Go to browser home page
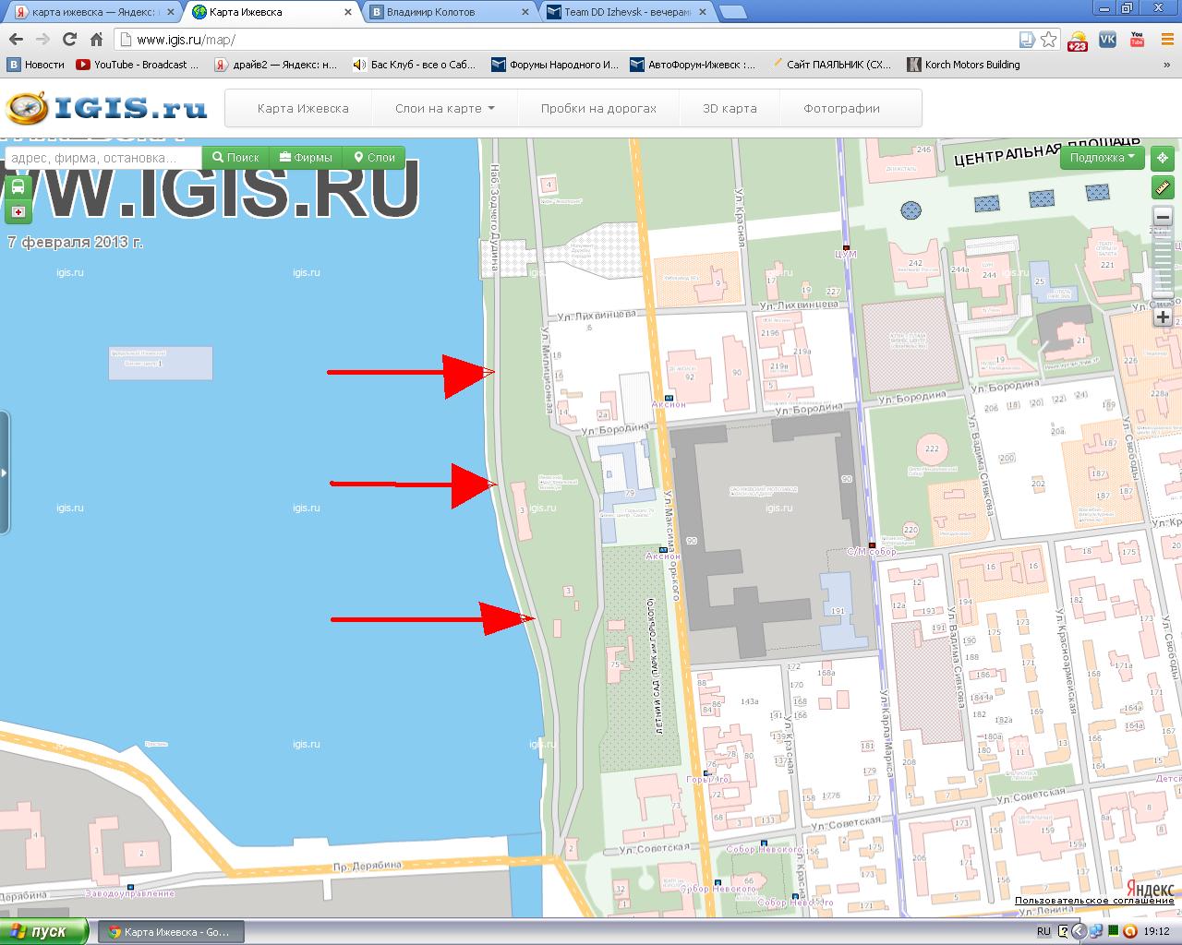 pyautogui.click(x=96, y=40)
